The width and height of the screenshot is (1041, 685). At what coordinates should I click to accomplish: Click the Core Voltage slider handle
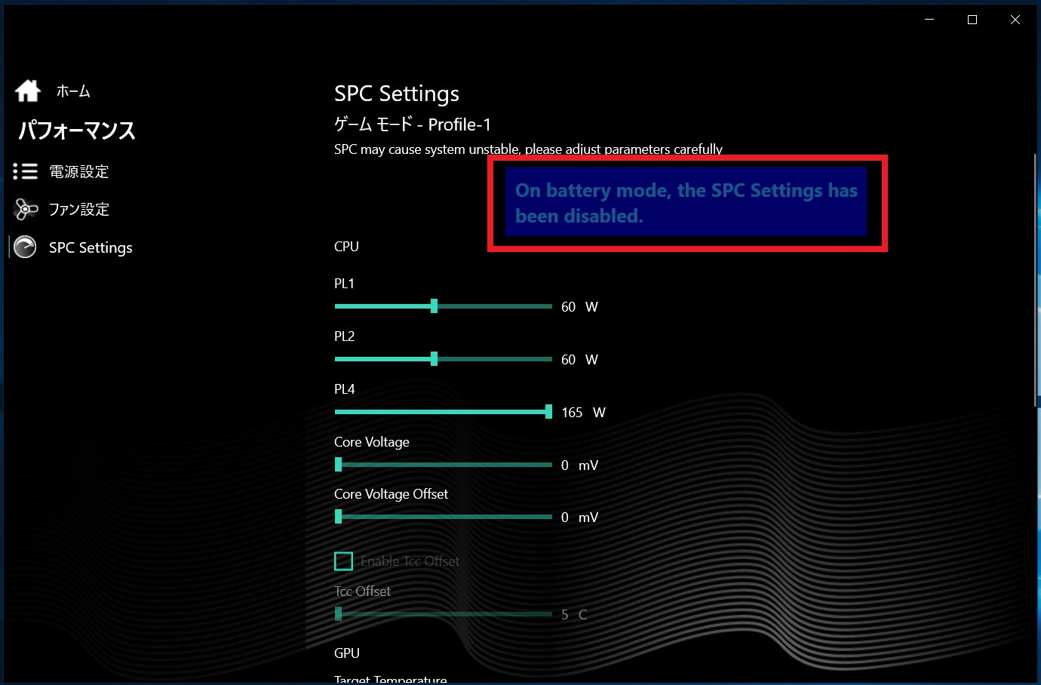coord(339,465)
